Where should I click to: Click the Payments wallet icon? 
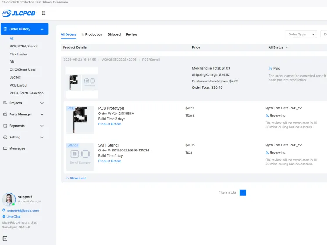point(5,126)
